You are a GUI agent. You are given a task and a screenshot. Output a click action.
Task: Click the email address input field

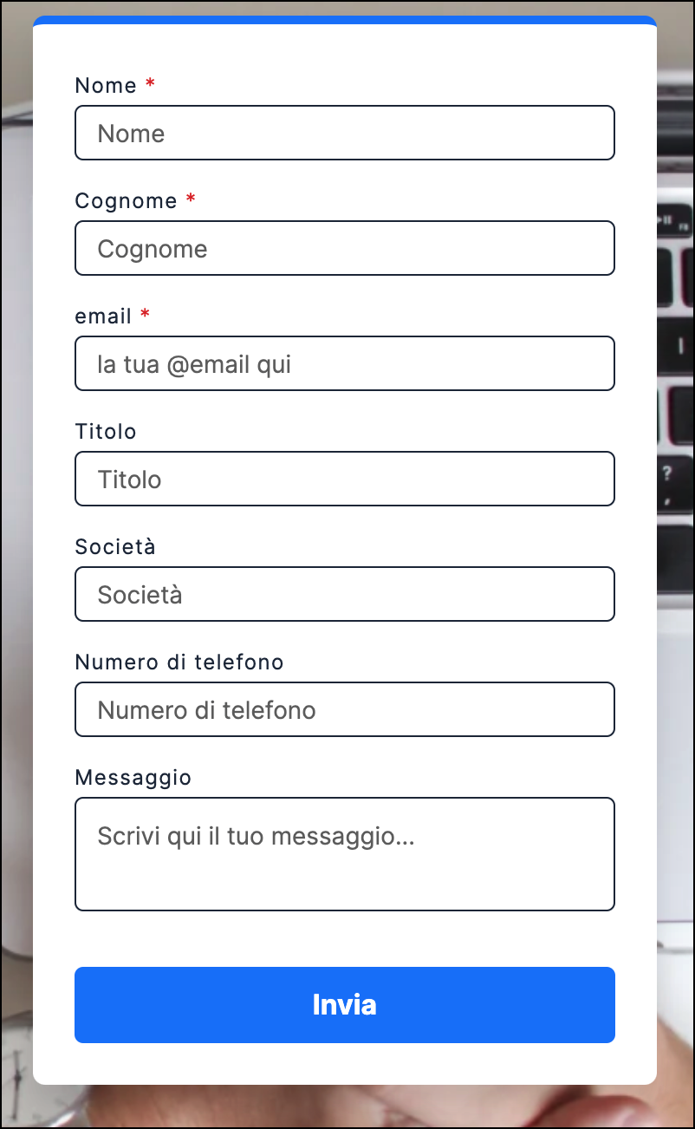click(x=344, y=363)
